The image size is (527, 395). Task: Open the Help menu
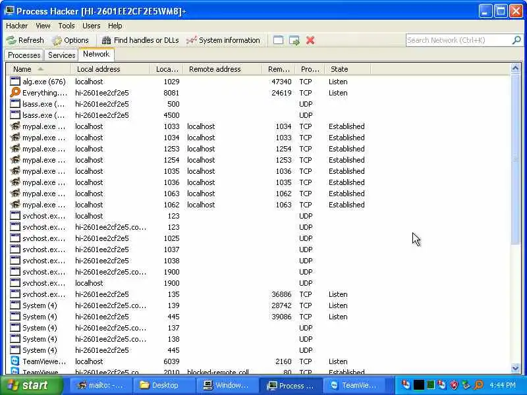point(115,26)
